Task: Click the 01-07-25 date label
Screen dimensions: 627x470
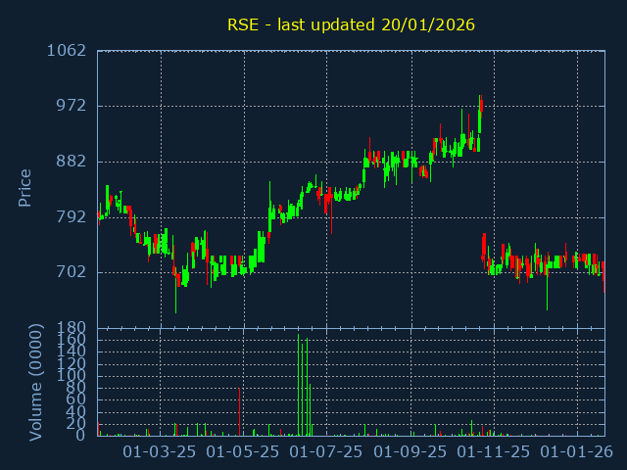Action: tap(327, 452)
